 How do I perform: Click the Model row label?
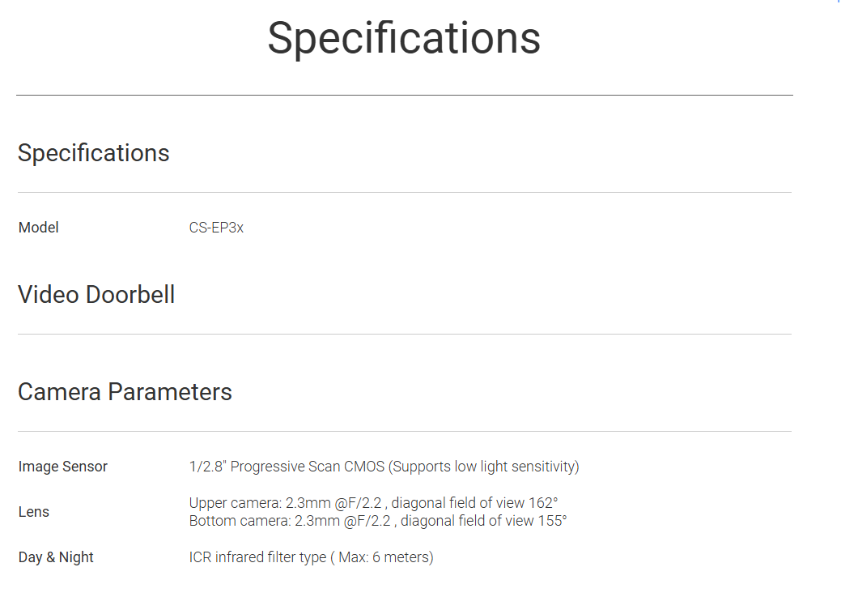[39, 228]
